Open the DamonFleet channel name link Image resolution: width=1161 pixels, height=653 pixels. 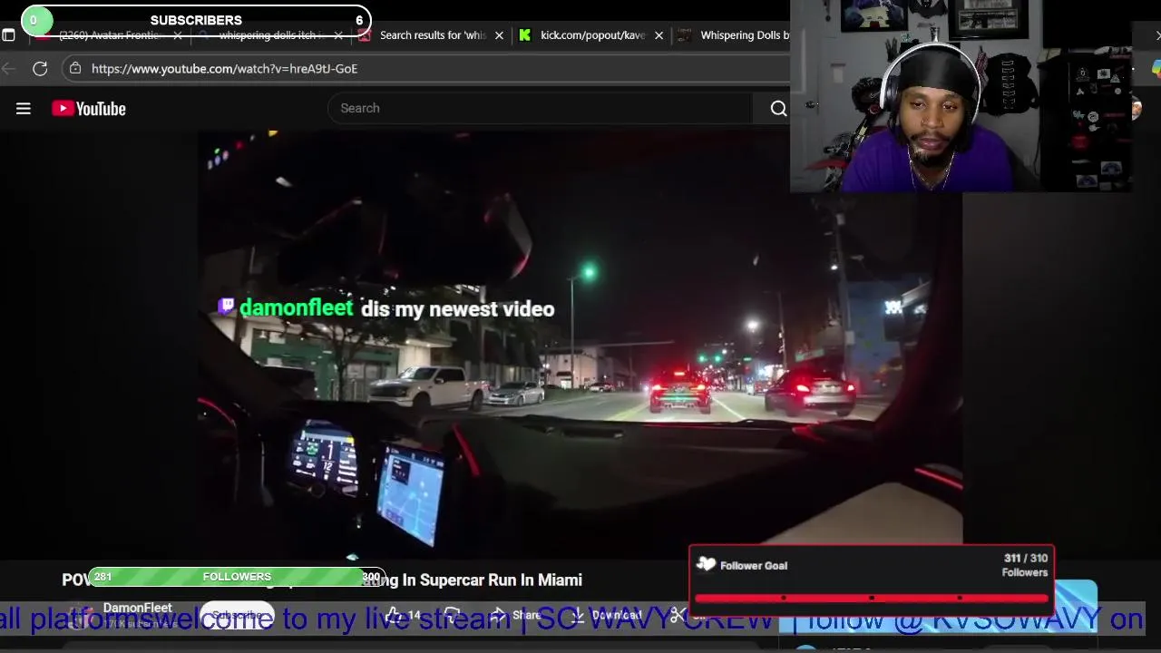pos(138,608)
